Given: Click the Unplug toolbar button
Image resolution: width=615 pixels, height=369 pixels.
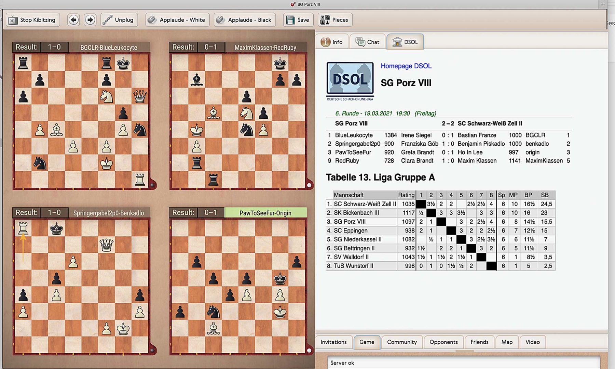Looking at the screenshot, I should click(x=119, y=20).
